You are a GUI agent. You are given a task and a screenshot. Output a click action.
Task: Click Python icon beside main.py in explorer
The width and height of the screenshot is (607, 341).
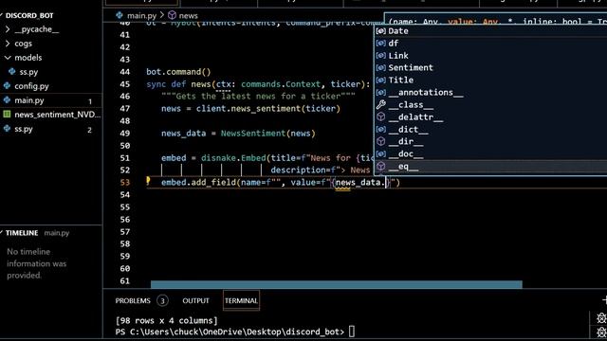tap(7, 100)
